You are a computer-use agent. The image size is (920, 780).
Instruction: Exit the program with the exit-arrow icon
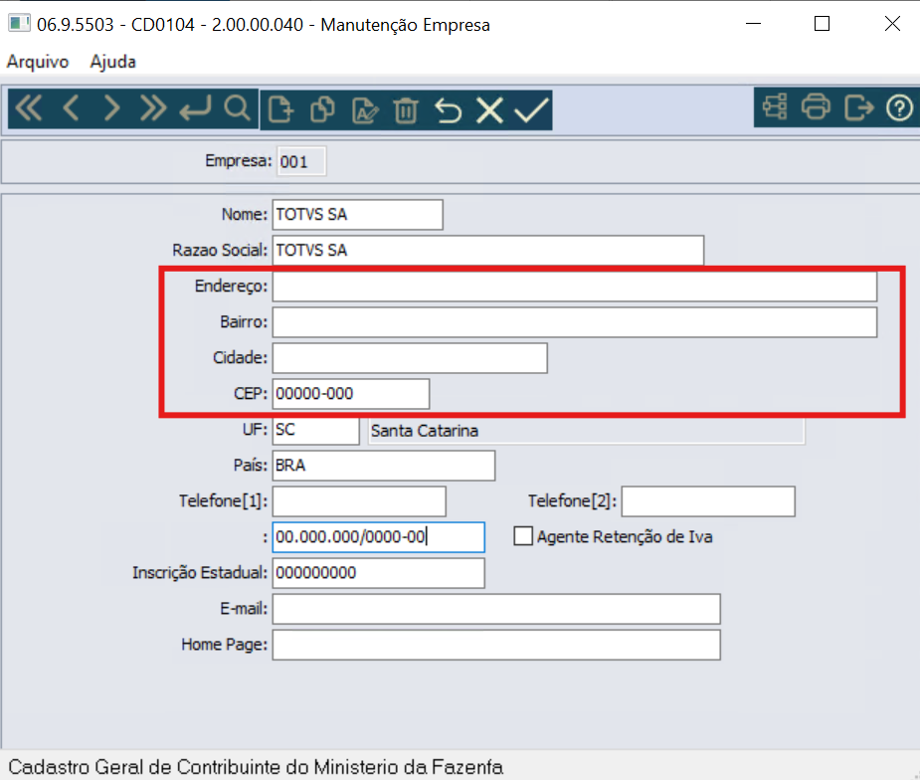tap(858, 107)
